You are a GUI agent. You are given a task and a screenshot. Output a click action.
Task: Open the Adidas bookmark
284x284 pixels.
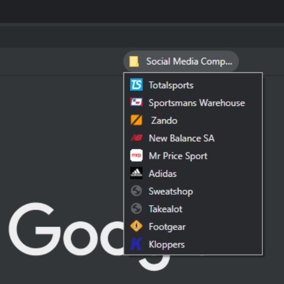tap(193, 173)
